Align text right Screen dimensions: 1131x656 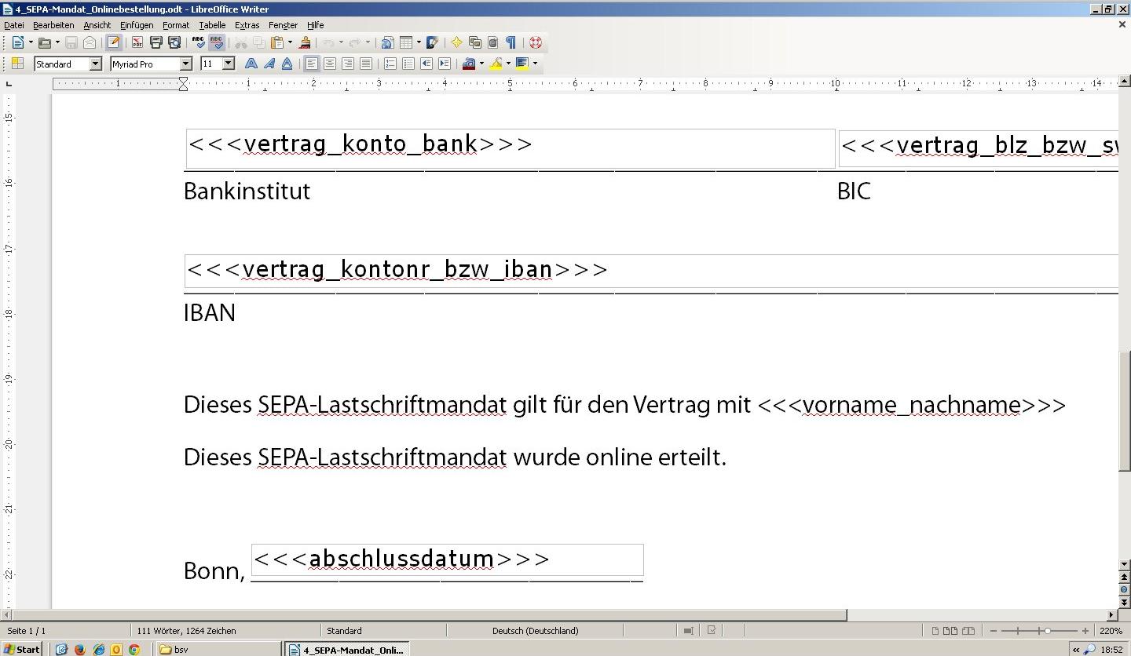tap(348, 64)
